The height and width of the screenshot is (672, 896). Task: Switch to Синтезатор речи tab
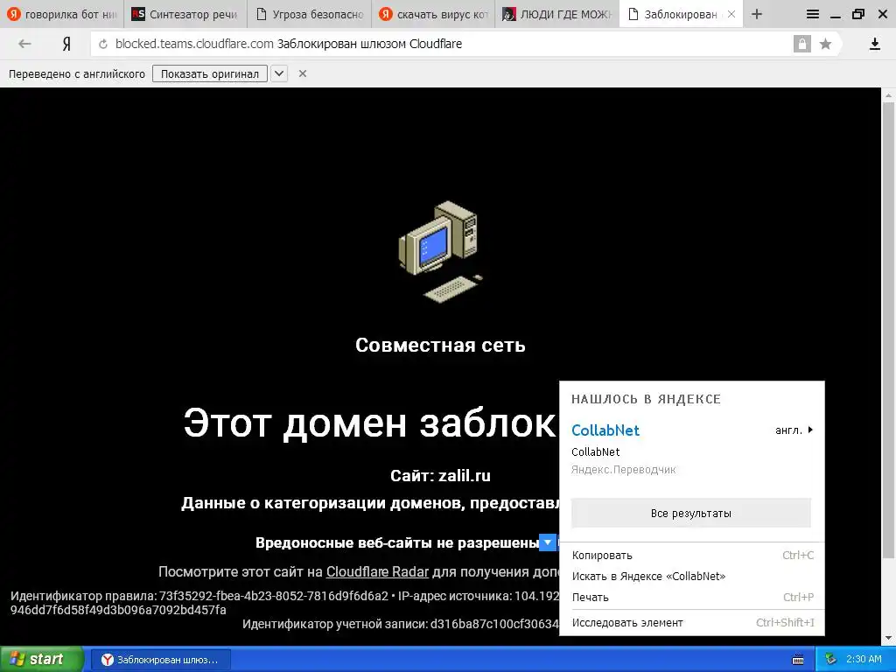tap(185, 14)
